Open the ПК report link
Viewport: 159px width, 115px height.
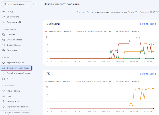(x=148, y=74)
